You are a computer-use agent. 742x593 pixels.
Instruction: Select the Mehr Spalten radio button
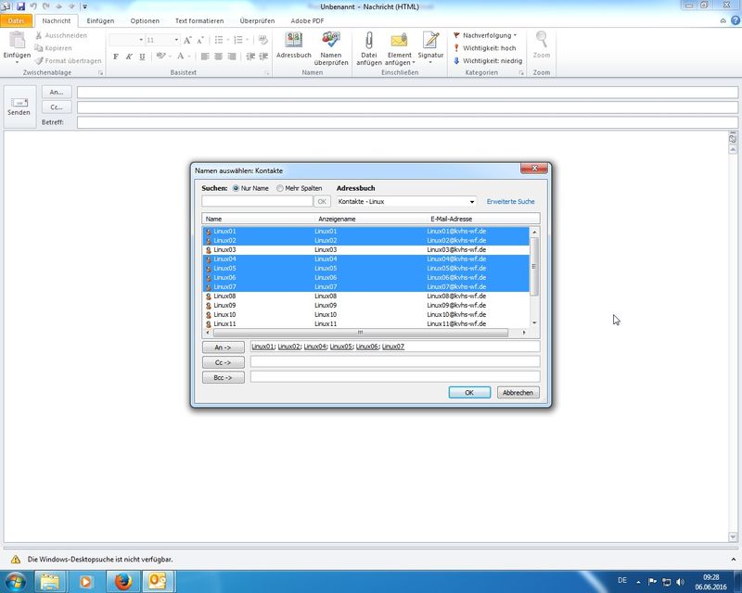[x=280, y=188]
